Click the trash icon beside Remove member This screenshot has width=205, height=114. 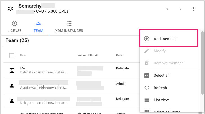click(146, 63)
